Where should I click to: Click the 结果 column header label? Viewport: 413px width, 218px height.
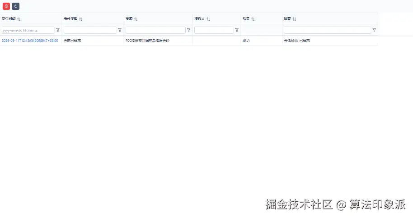tap(246, 19)
